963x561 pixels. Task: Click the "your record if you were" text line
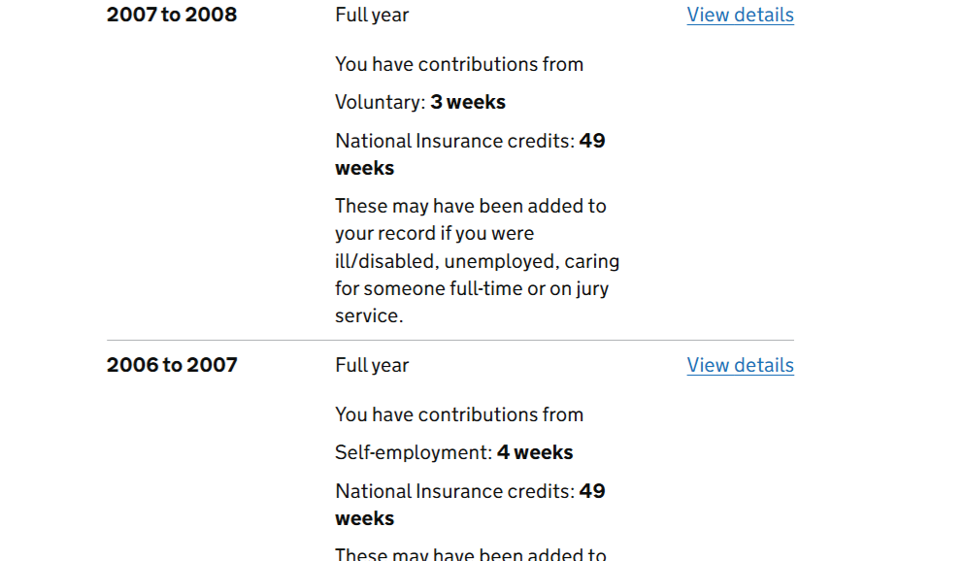434,234
